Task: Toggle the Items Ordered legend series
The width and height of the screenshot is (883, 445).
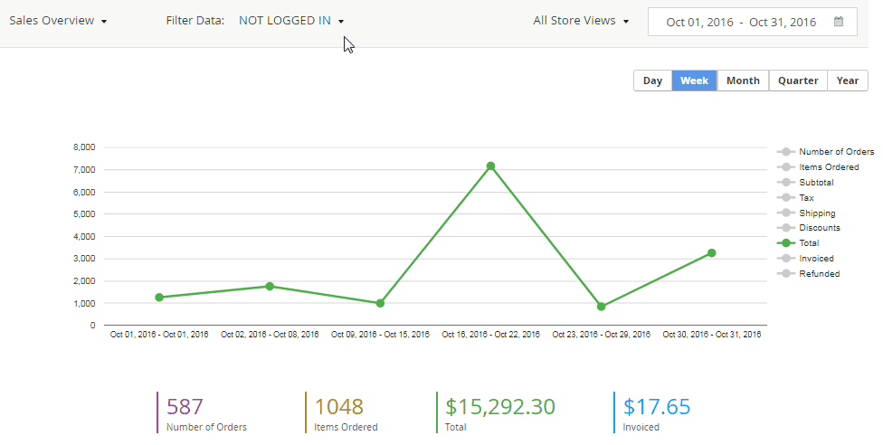Action: point(828,167)
